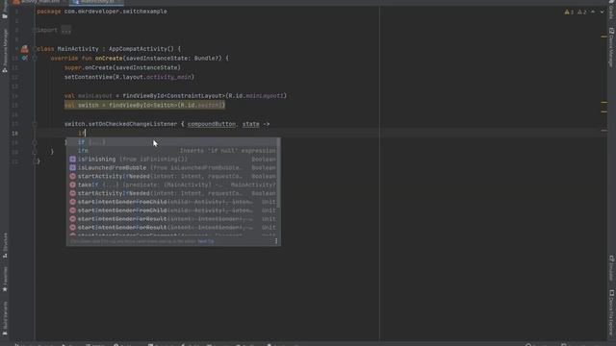The image size is (616, 346).
Task: Click the Next Tip link
Action: pyautogui.click(x=206, y=241)
